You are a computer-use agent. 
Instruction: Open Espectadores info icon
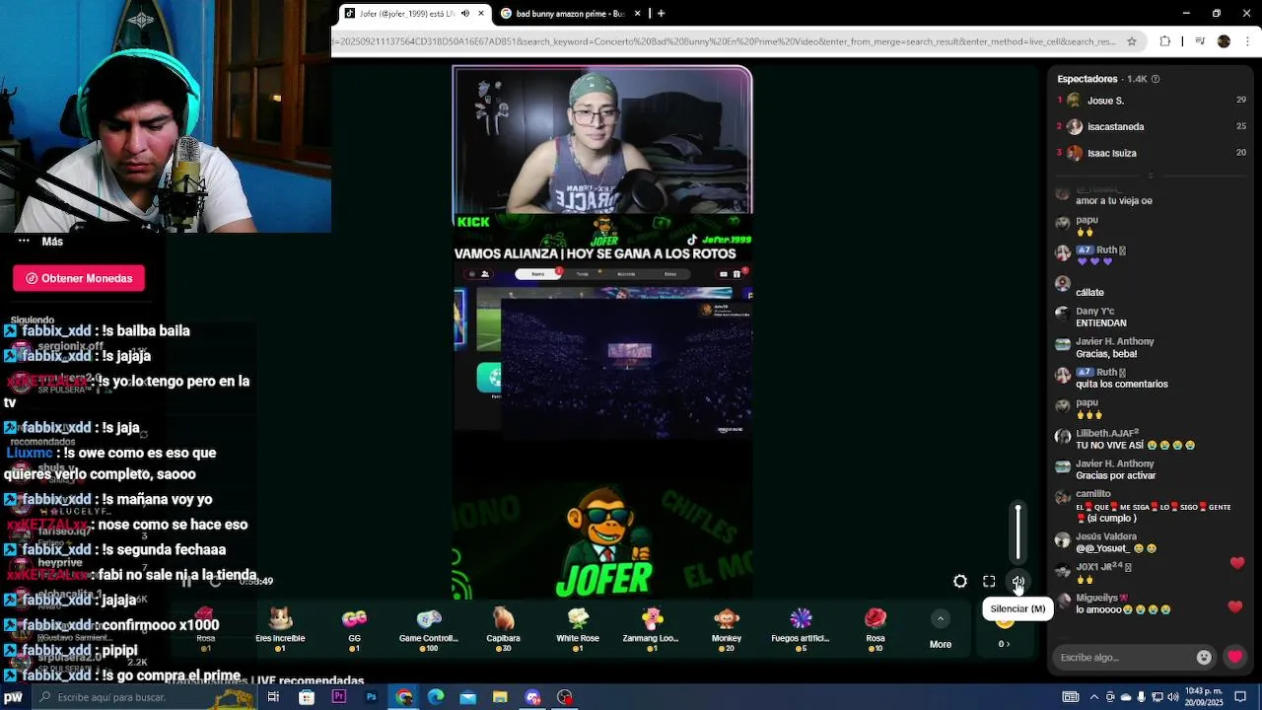click(1156, 79)
